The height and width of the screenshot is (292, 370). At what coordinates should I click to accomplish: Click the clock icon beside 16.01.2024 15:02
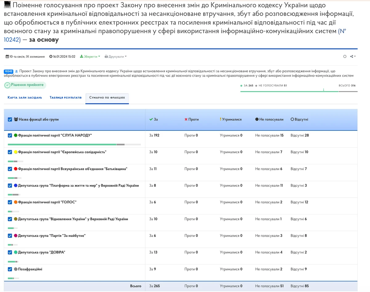click(x=51, y=57)
